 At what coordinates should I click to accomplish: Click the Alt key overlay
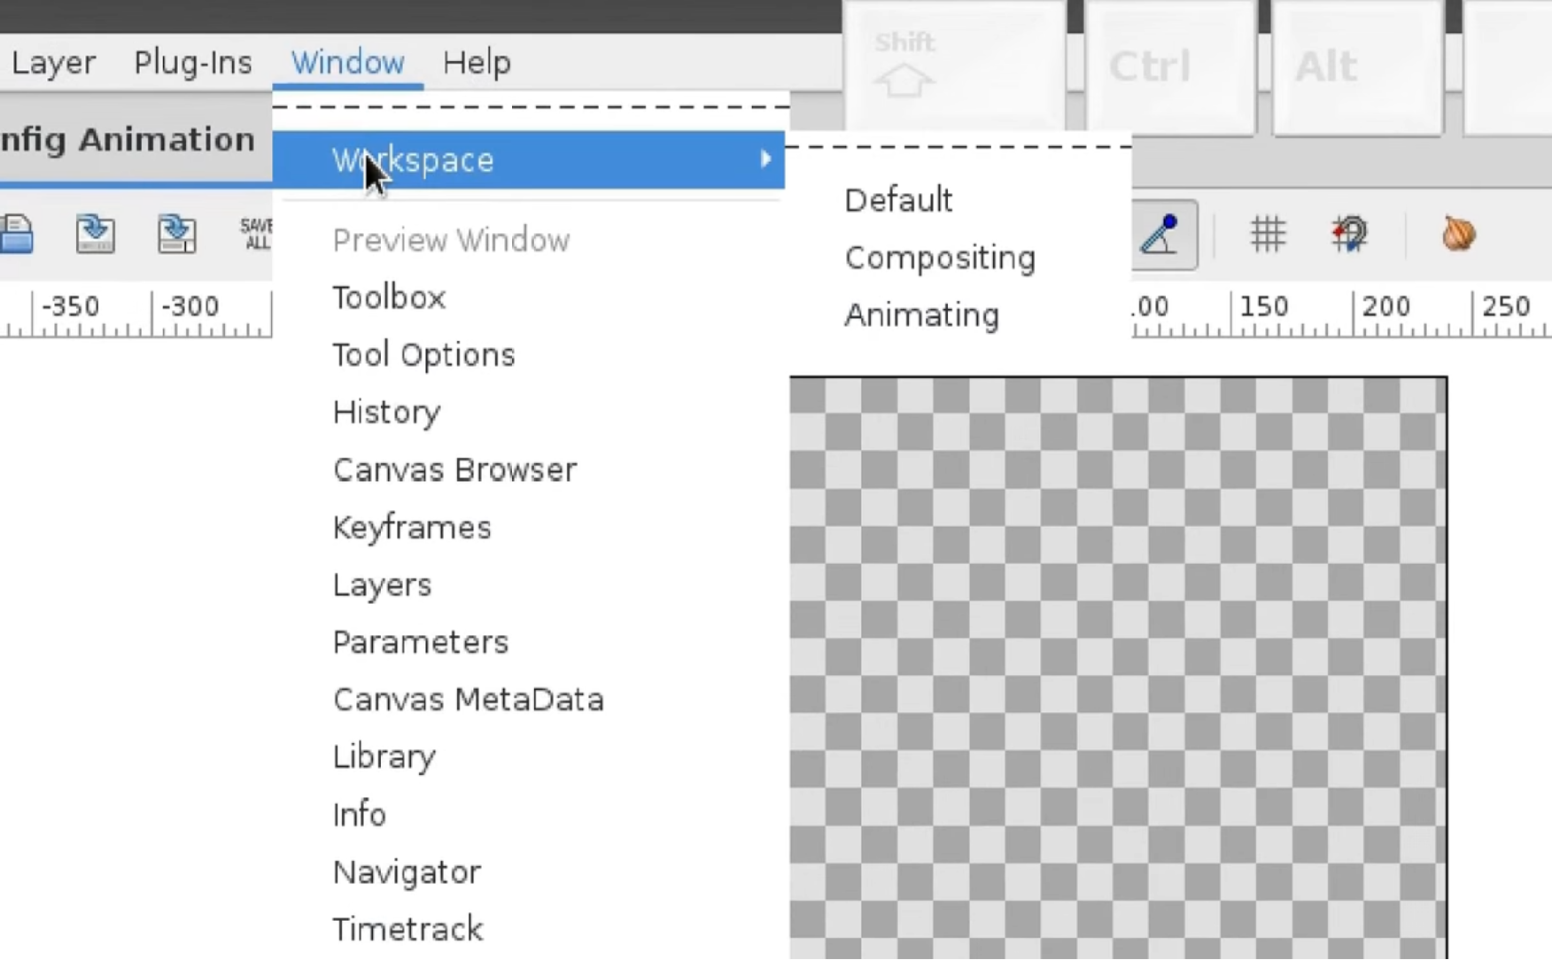coord(1357,66)
